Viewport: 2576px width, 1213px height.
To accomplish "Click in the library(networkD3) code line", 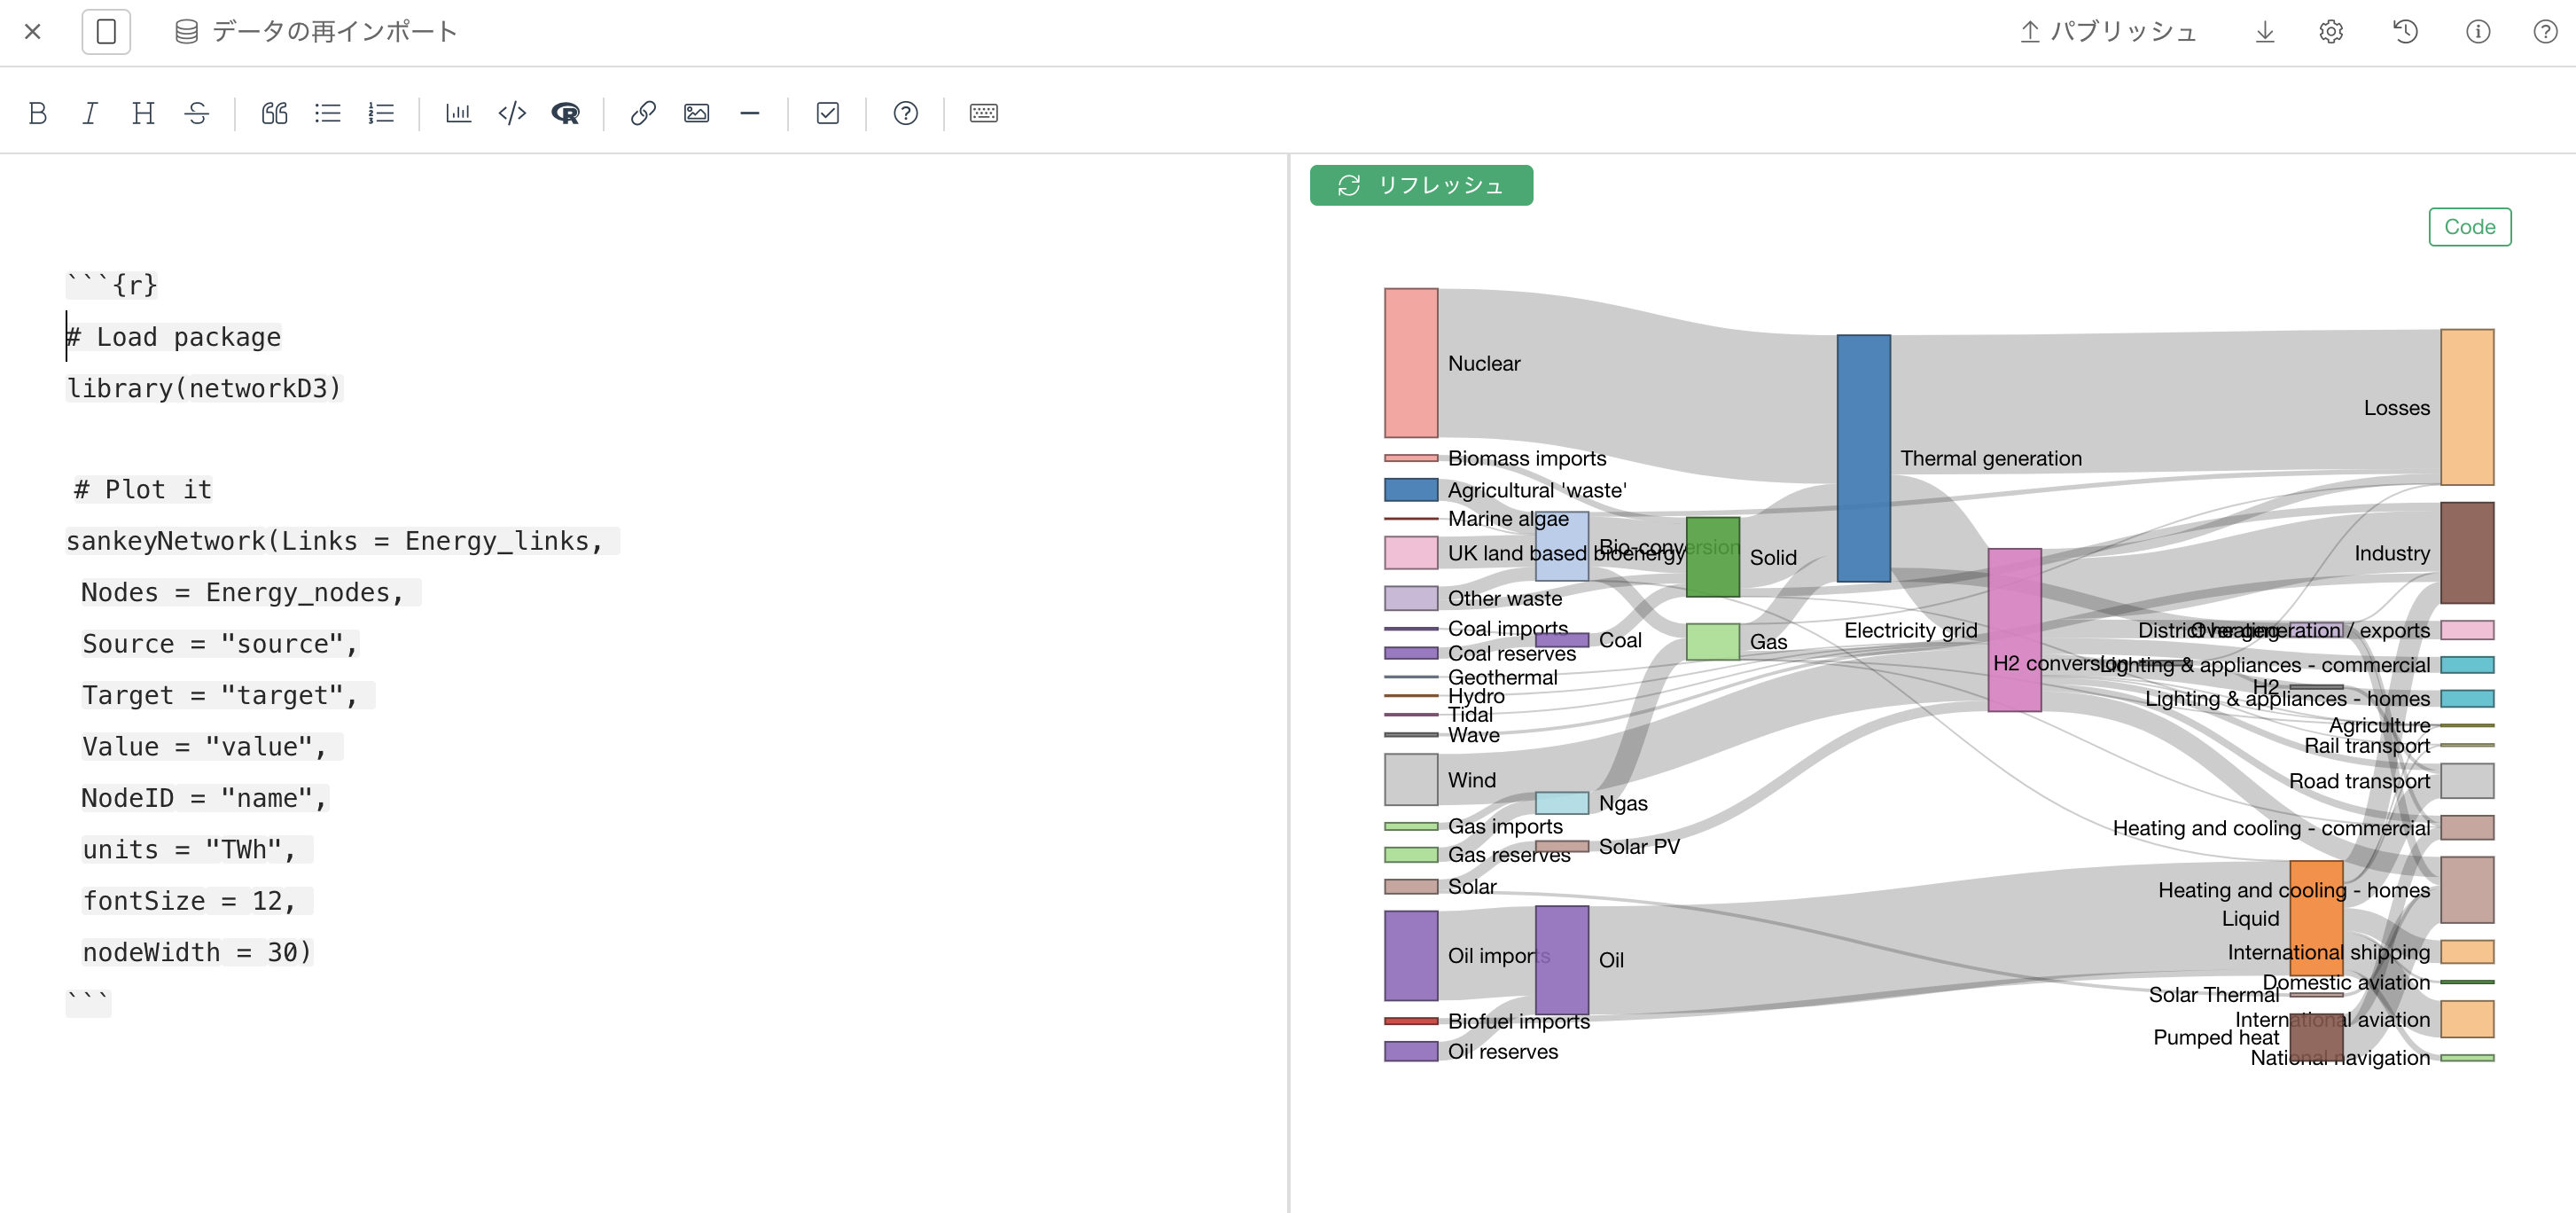I will [x=205, y=388].
